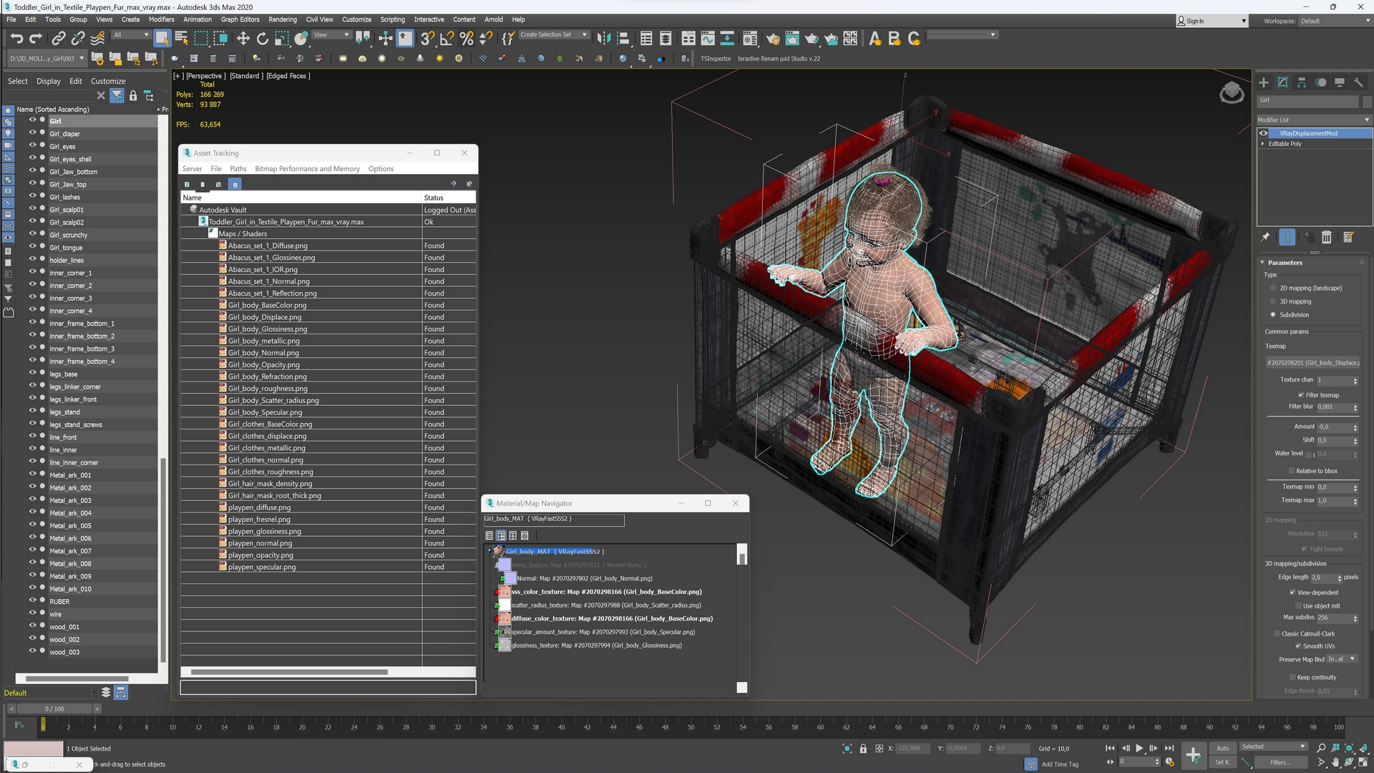Activate the Select Object tool
The width and height of the screenshot is (1374, 773).
click(162, 38)
